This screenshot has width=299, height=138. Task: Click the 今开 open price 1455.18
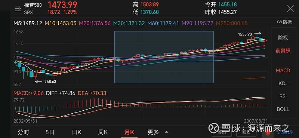pos(228,4)
